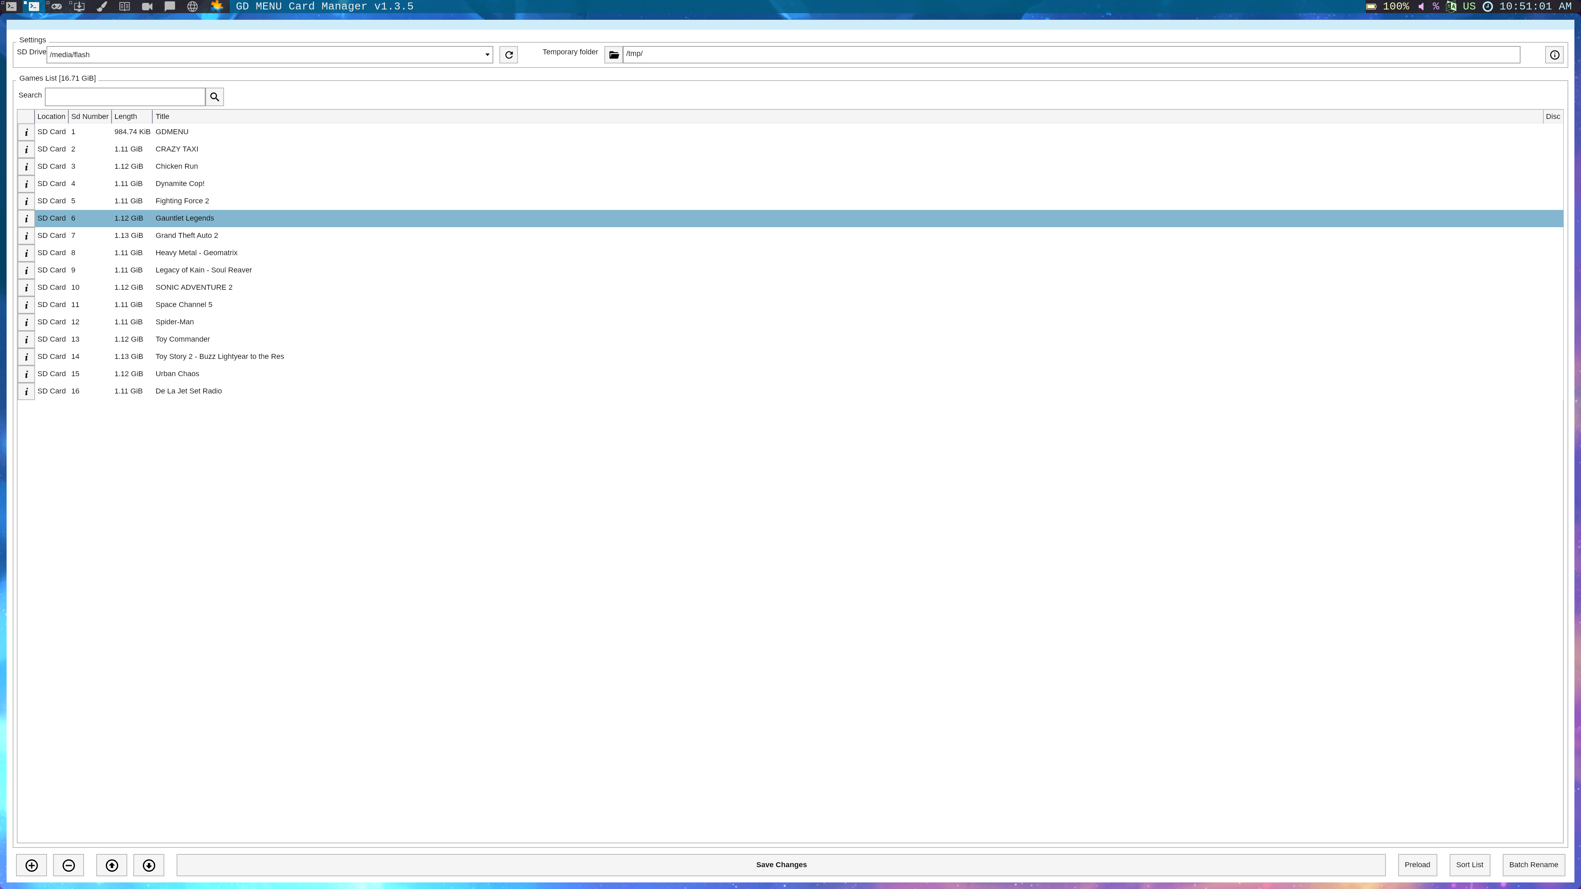
Task: Move selected game up
Action: pyautogui.click(x=112, y=865)
